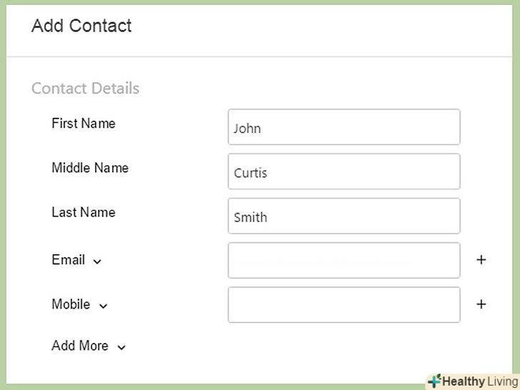Focus the First Name field containing John
This screenshot has width=520, height=390.
[x=344, y=127]
